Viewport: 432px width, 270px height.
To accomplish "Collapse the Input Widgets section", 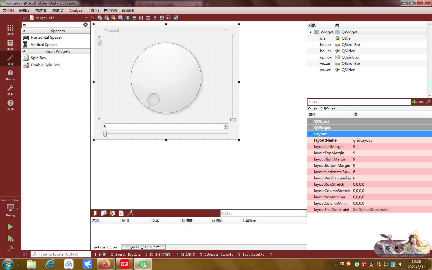I will pyautogui.click(x=24, y=51).
